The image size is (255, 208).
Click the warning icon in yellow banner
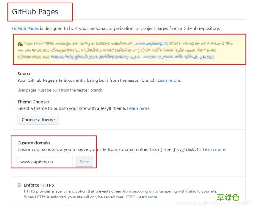20,44
